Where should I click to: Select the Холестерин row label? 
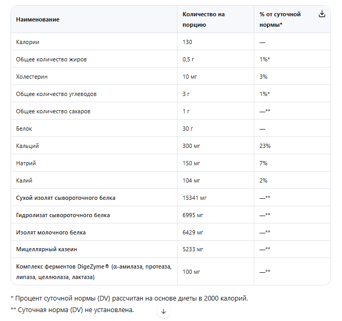coord(32,77)
